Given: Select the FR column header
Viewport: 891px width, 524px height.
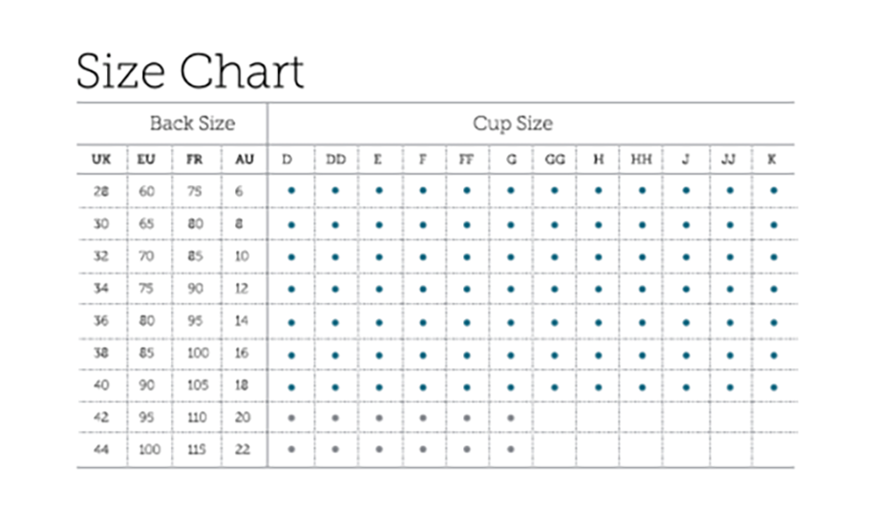Looking at the screenshot, I should pos(195,160).
